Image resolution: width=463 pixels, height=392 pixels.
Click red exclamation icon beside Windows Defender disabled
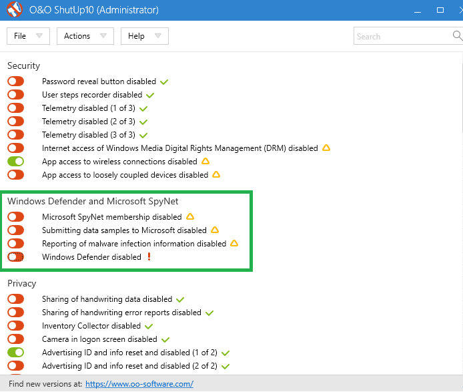point(149,257)
